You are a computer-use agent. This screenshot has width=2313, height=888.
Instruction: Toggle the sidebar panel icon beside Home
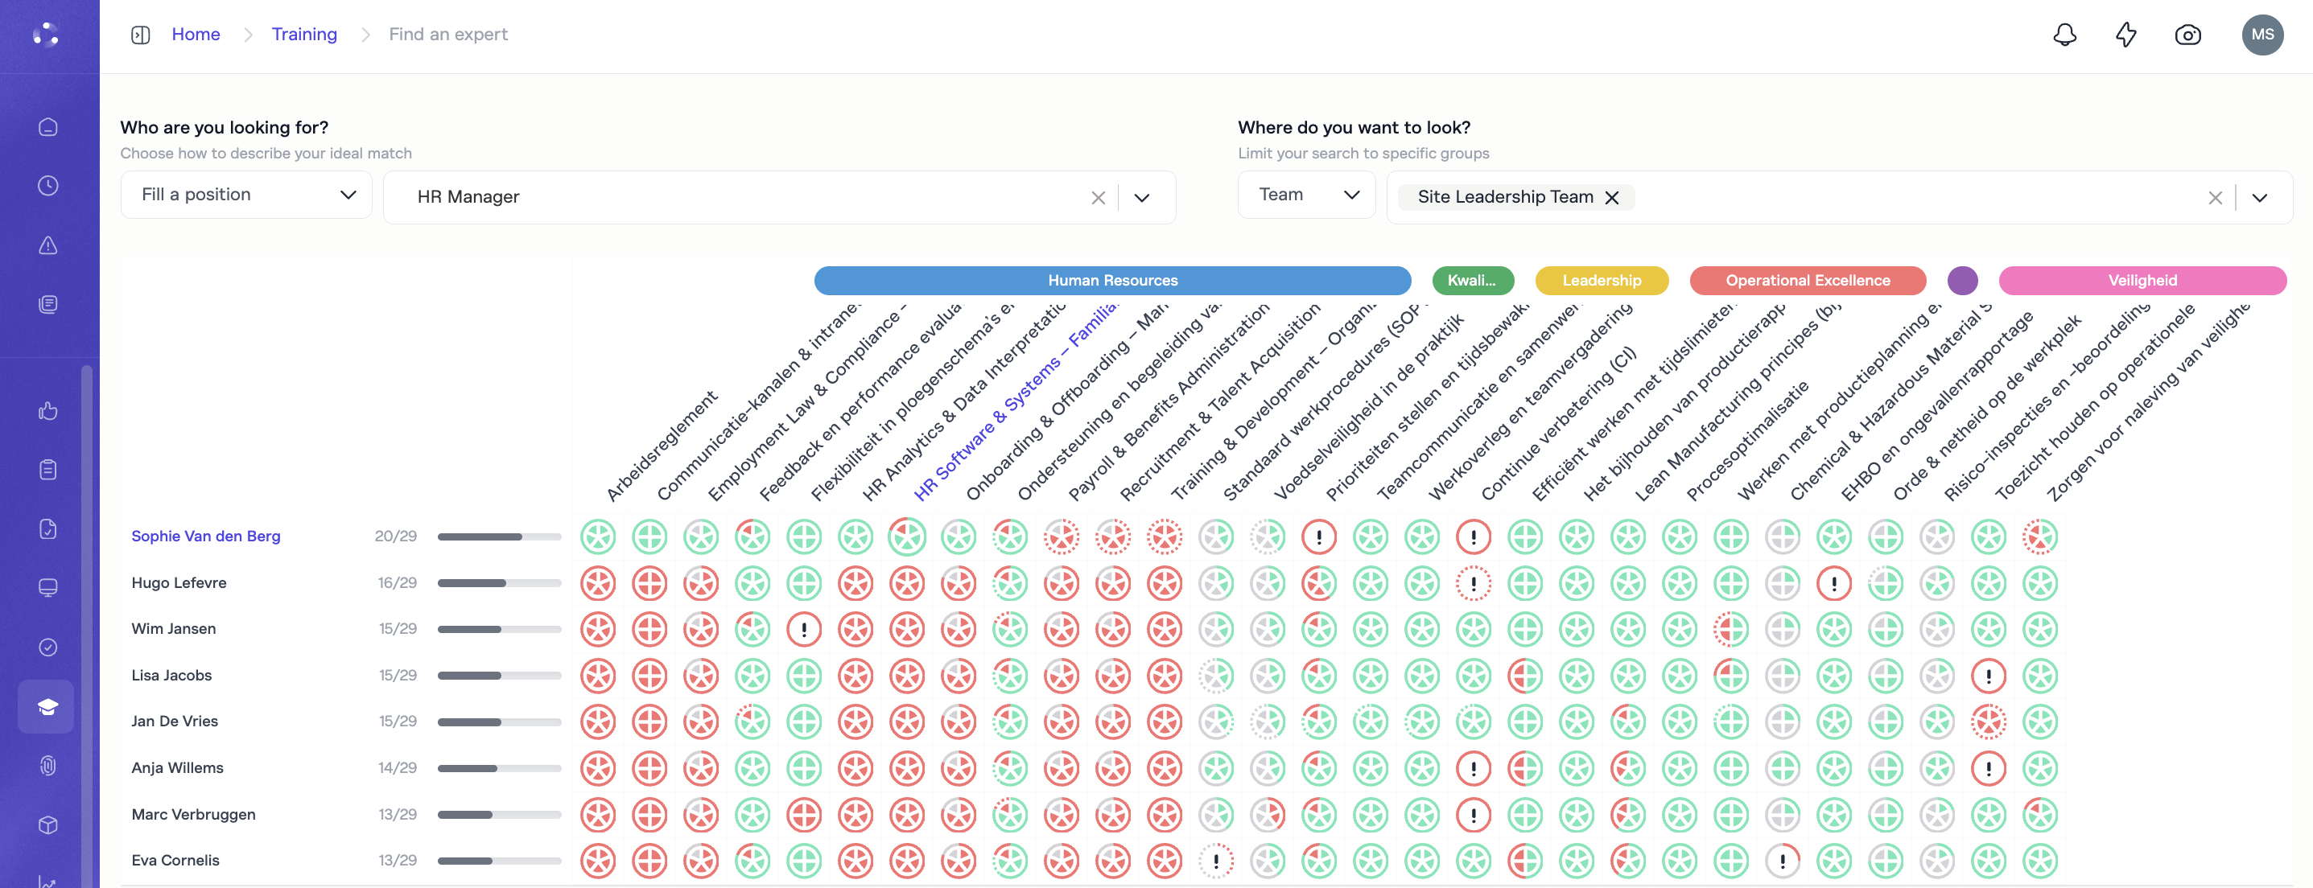click(141, 35)
